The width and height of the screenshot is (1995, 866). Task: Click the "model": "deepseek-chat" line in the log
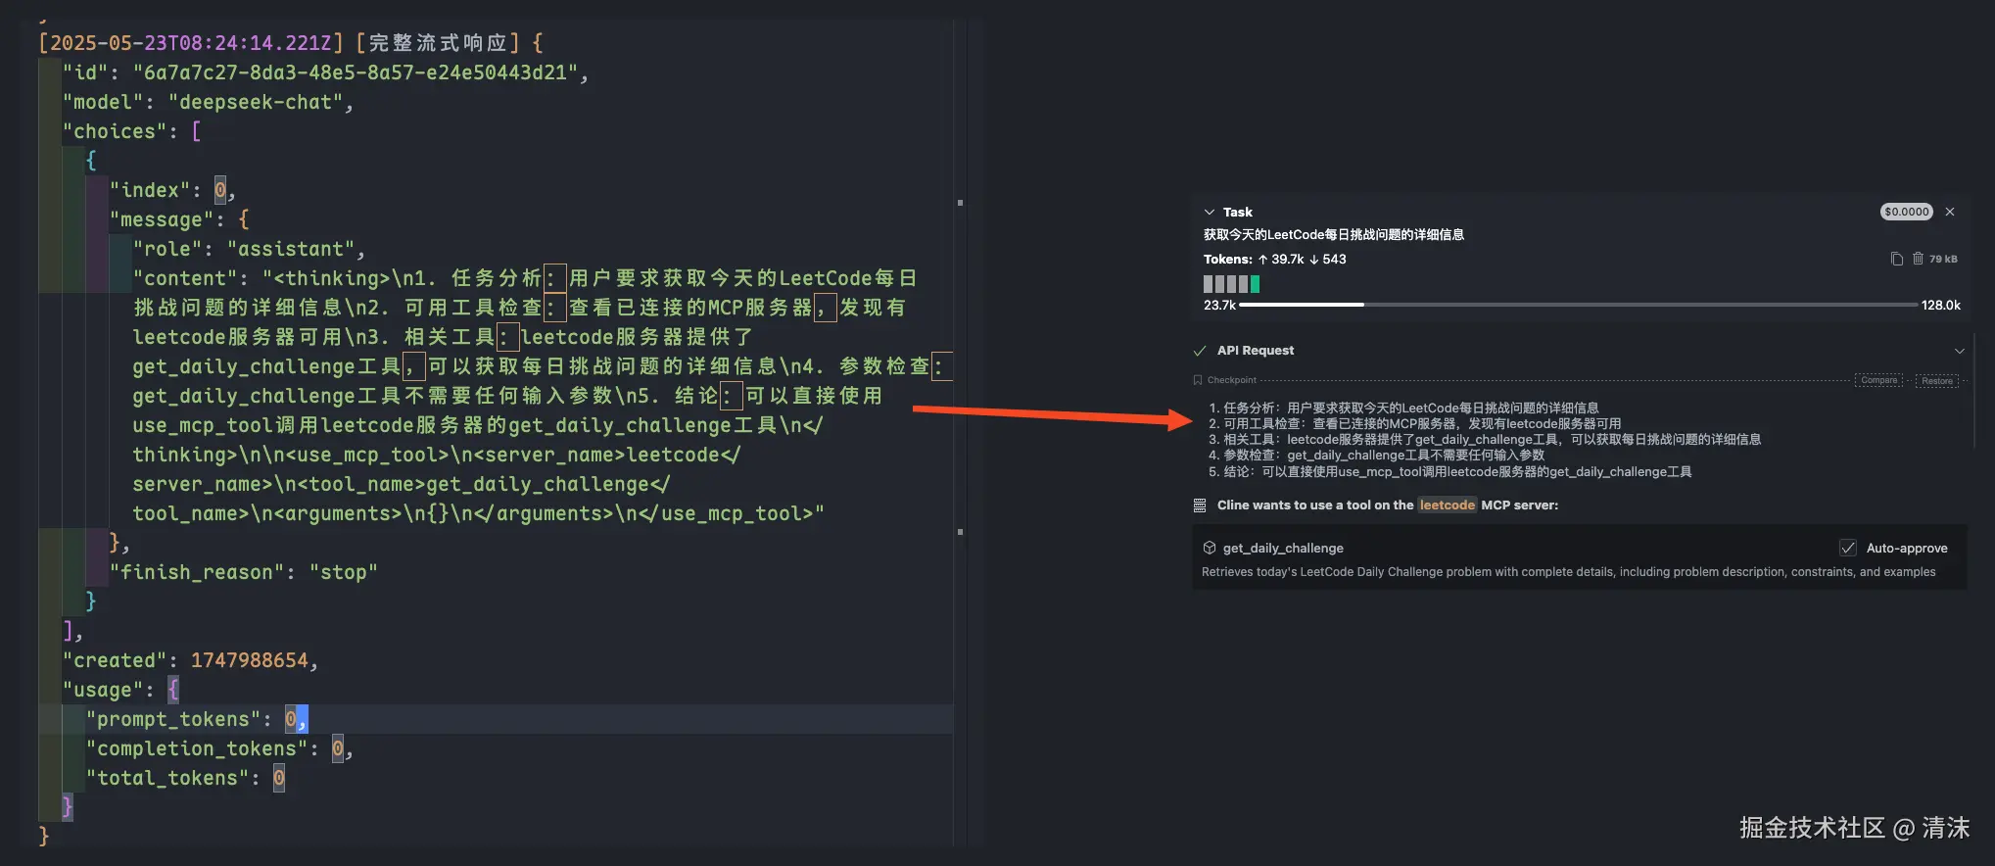[x=208, y=102]
